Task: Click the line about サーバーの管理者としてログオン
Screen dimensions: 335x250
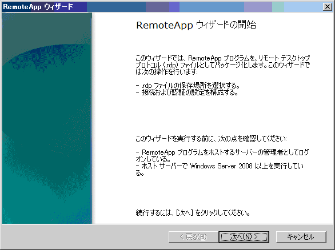Action: click(x=222, y=156)
